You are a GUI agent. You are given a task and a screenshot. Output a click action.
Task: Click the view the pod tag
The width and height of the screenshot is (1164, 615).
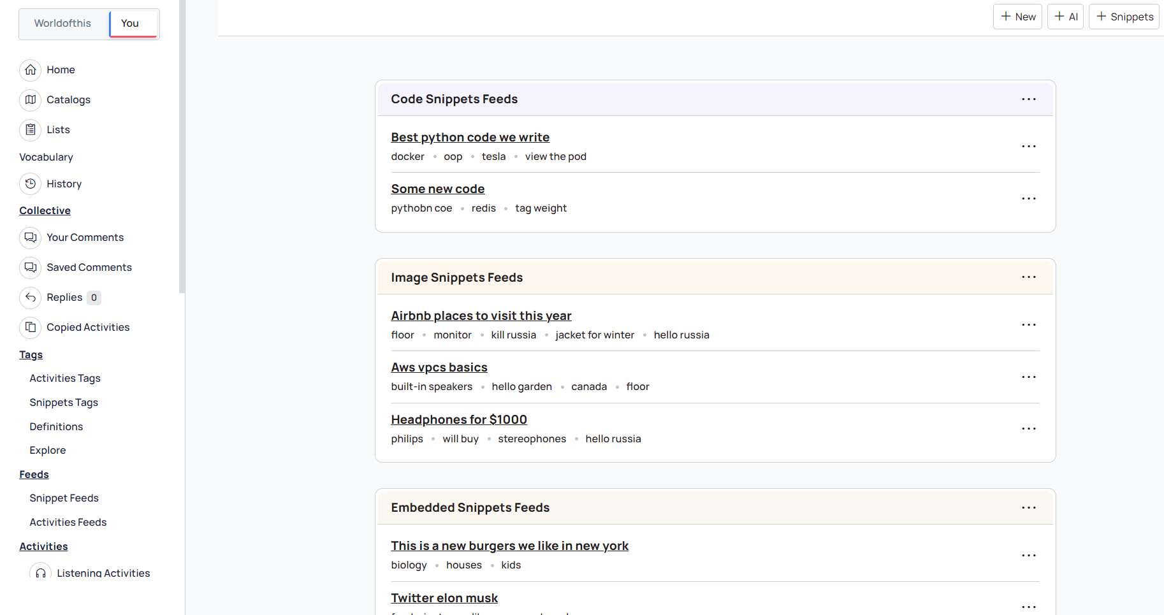coord(555,157)
